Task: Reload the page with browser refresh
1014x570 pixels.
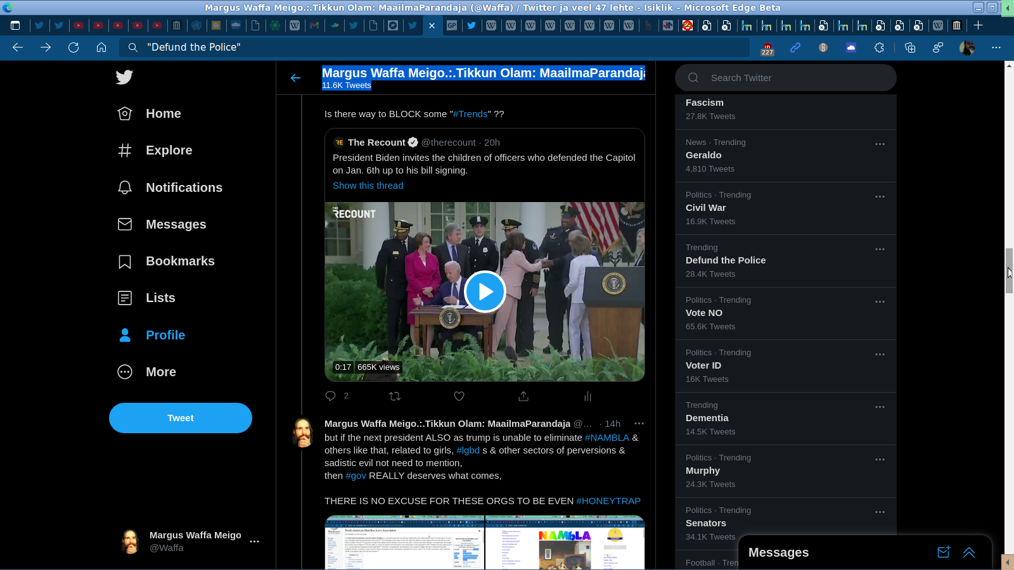Action: tap(74, 47)
